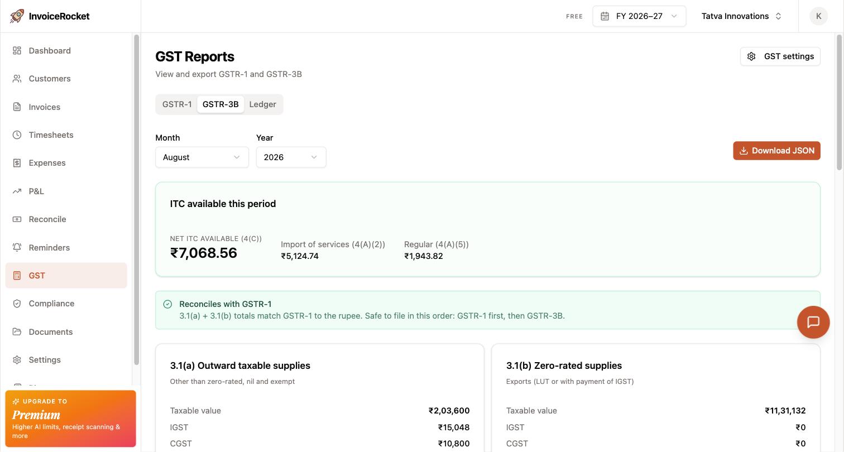Click the Timesheets clock icon
Viewport: 844px width, 452px height.
click(x=17, y=135)
